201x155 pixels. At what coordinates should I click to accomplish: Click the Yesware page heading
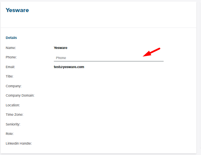coord(17,10)
